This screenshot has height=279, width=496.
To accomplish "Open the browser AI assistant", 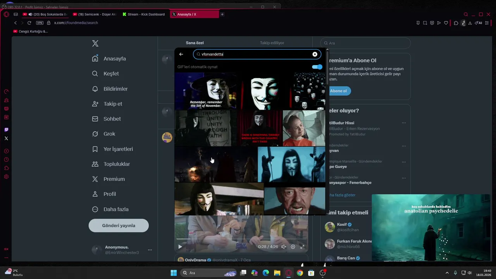I will 479,23.
